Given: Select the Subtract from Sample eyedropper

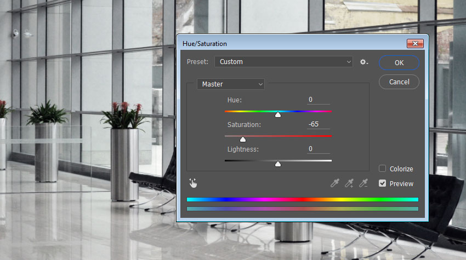Looking at the screenshot, I should click(363, 183).
